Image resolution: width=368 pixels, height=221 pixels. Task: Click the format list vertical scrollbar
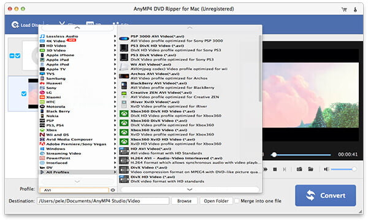pyautogui.click(x=260, y=69)
